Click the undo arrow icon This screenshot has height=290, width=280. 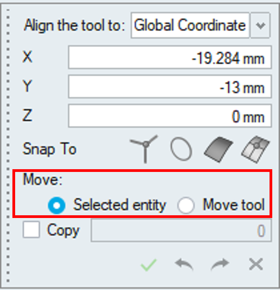(x=184, y=265)
